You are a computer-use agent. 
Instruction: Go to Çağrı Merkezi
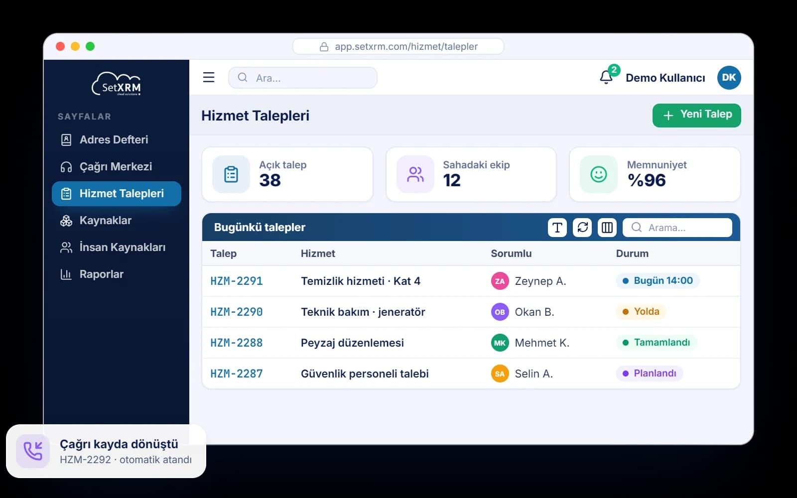coord(117,166)
